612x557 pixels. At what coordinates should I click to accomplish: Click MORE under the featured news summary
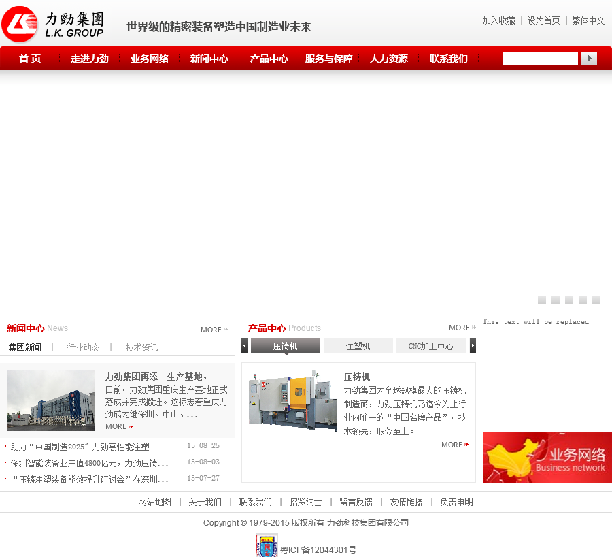click(x=119, y=426)
